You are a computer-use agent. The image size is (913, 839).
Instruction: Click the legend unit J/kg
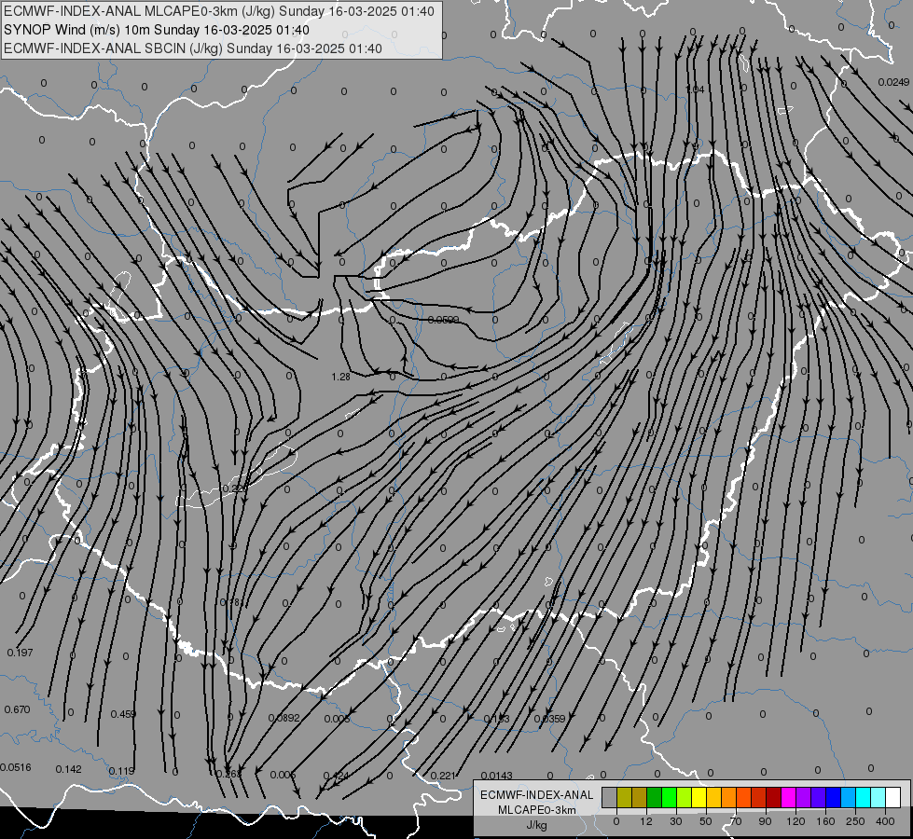coord(537,825)
